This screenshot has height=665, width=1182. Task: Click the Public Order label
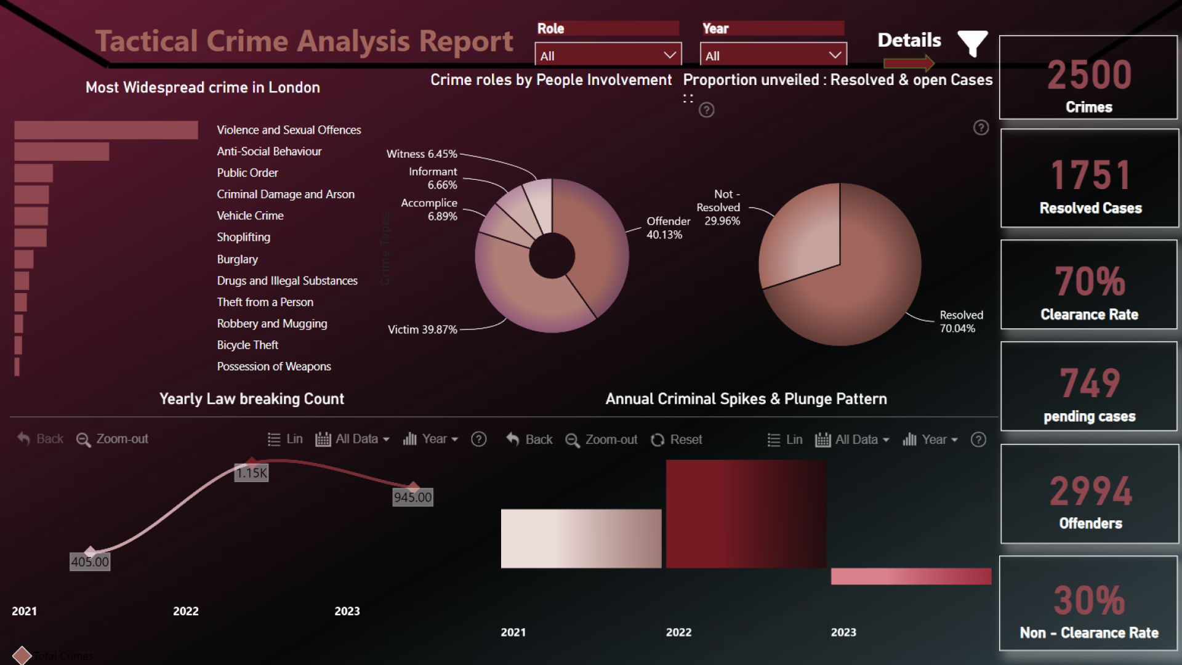[247, 173]
